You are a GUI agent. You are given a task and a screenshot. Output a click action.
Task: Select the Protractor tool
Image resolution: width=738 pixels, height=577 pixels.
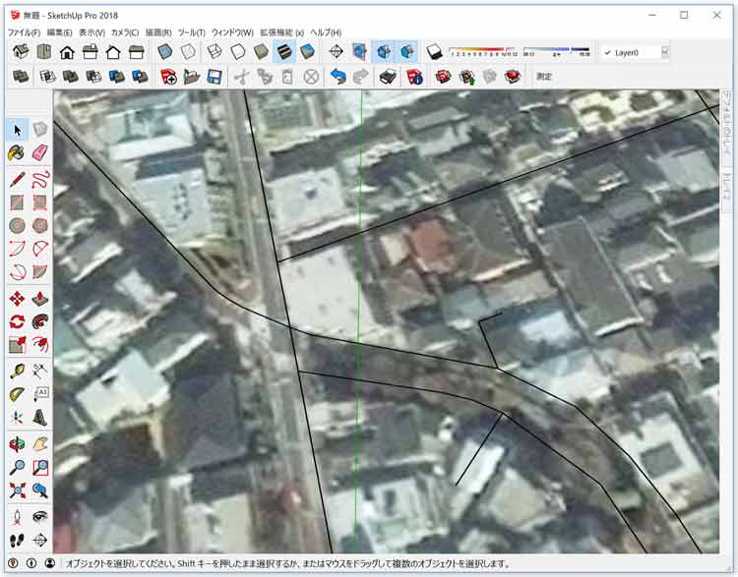(x=18, y=394)
